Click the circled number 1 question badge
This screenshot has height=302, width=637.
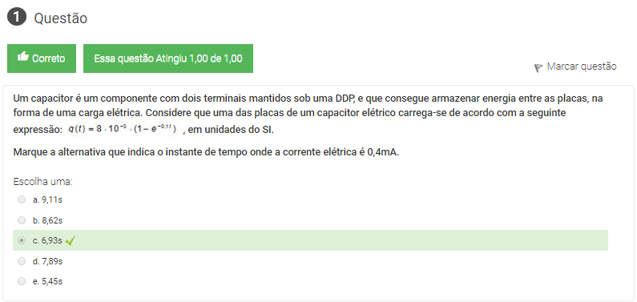(17, 18)
